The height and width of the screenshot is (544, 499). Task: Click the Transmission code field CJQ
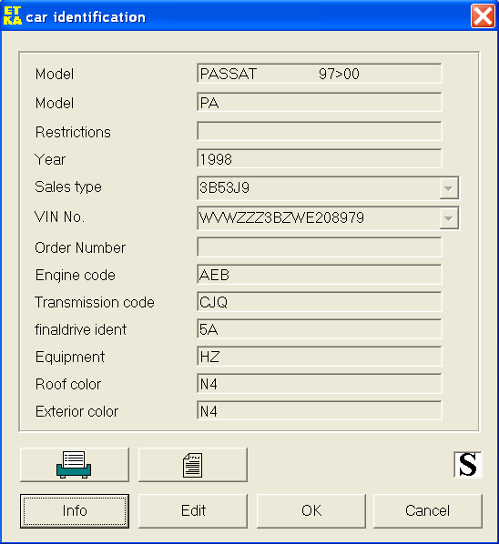(320, 302)
